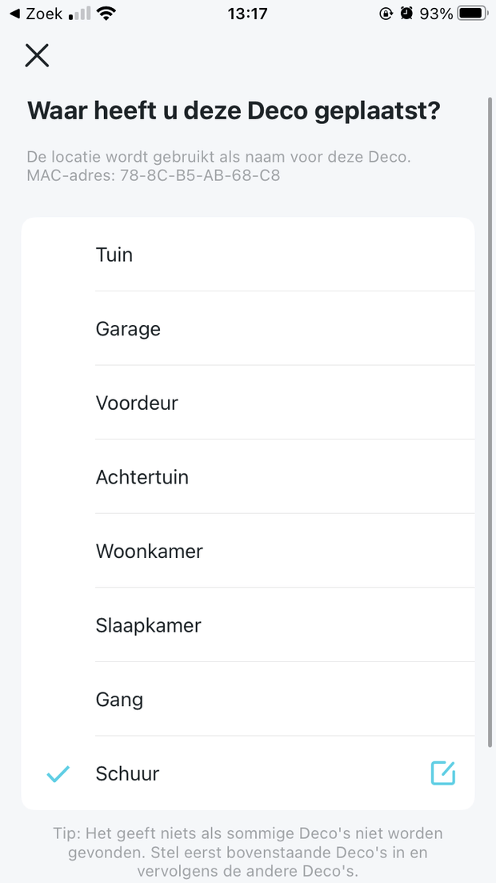Tap the 13:17 clock in status bar
This screenshot has width=496, height=883.
point(247,14)
